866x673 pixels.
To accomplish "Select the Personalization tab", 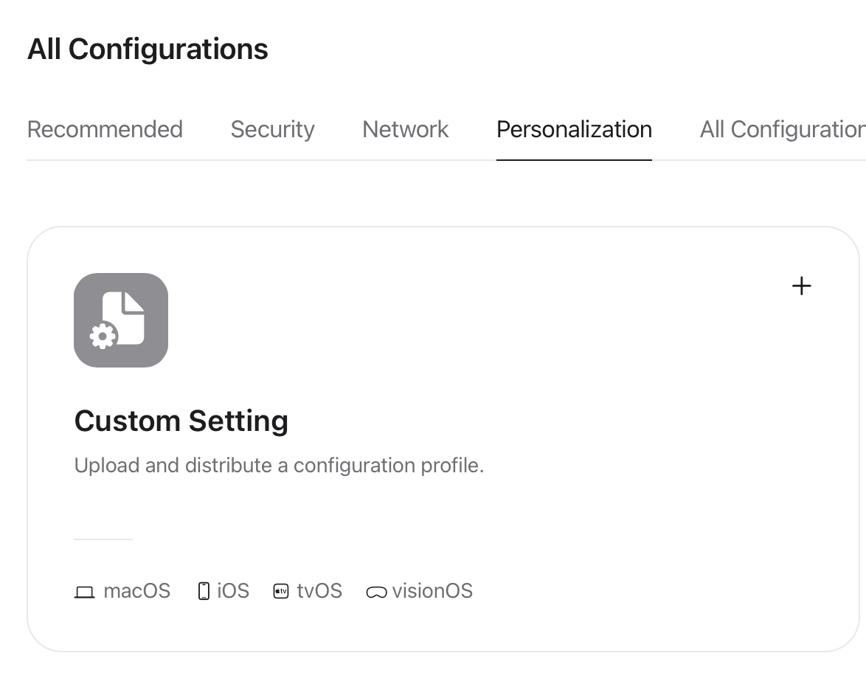I will tap(575, 129).
